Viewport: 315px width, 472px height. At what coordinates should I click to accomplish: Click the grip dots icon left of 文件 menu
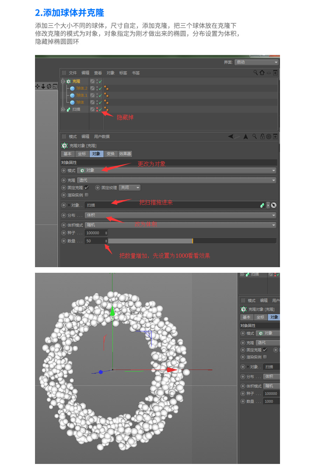(64, 72)
